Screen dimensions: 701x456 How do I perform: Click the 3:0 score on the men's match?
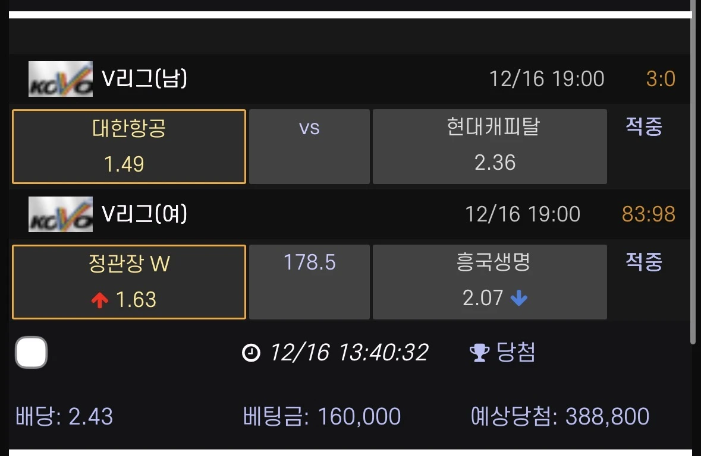click(x=660, y=78)
